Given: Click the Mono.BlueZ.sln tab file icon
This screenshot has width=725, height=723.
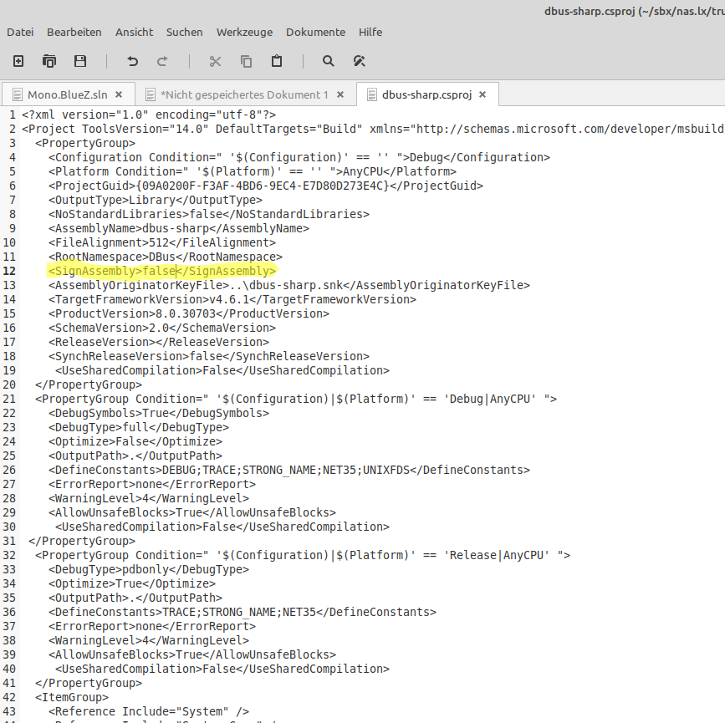Looking at the screenshot, I should pos(17,94).
